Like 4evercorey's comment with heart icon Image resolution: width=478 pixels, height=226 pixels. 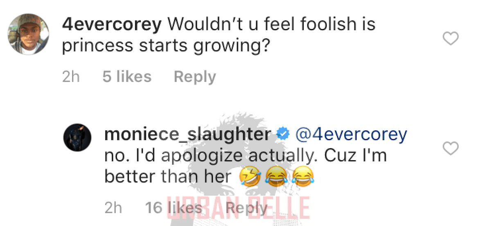(450, 39)
